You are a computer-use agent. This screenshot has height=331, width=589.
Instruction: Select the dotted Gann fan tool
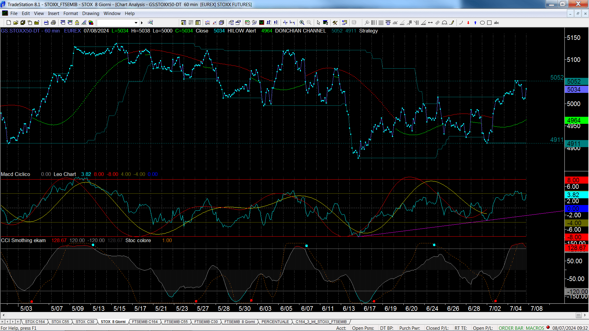pyautogui.click(x=402, y=23)
